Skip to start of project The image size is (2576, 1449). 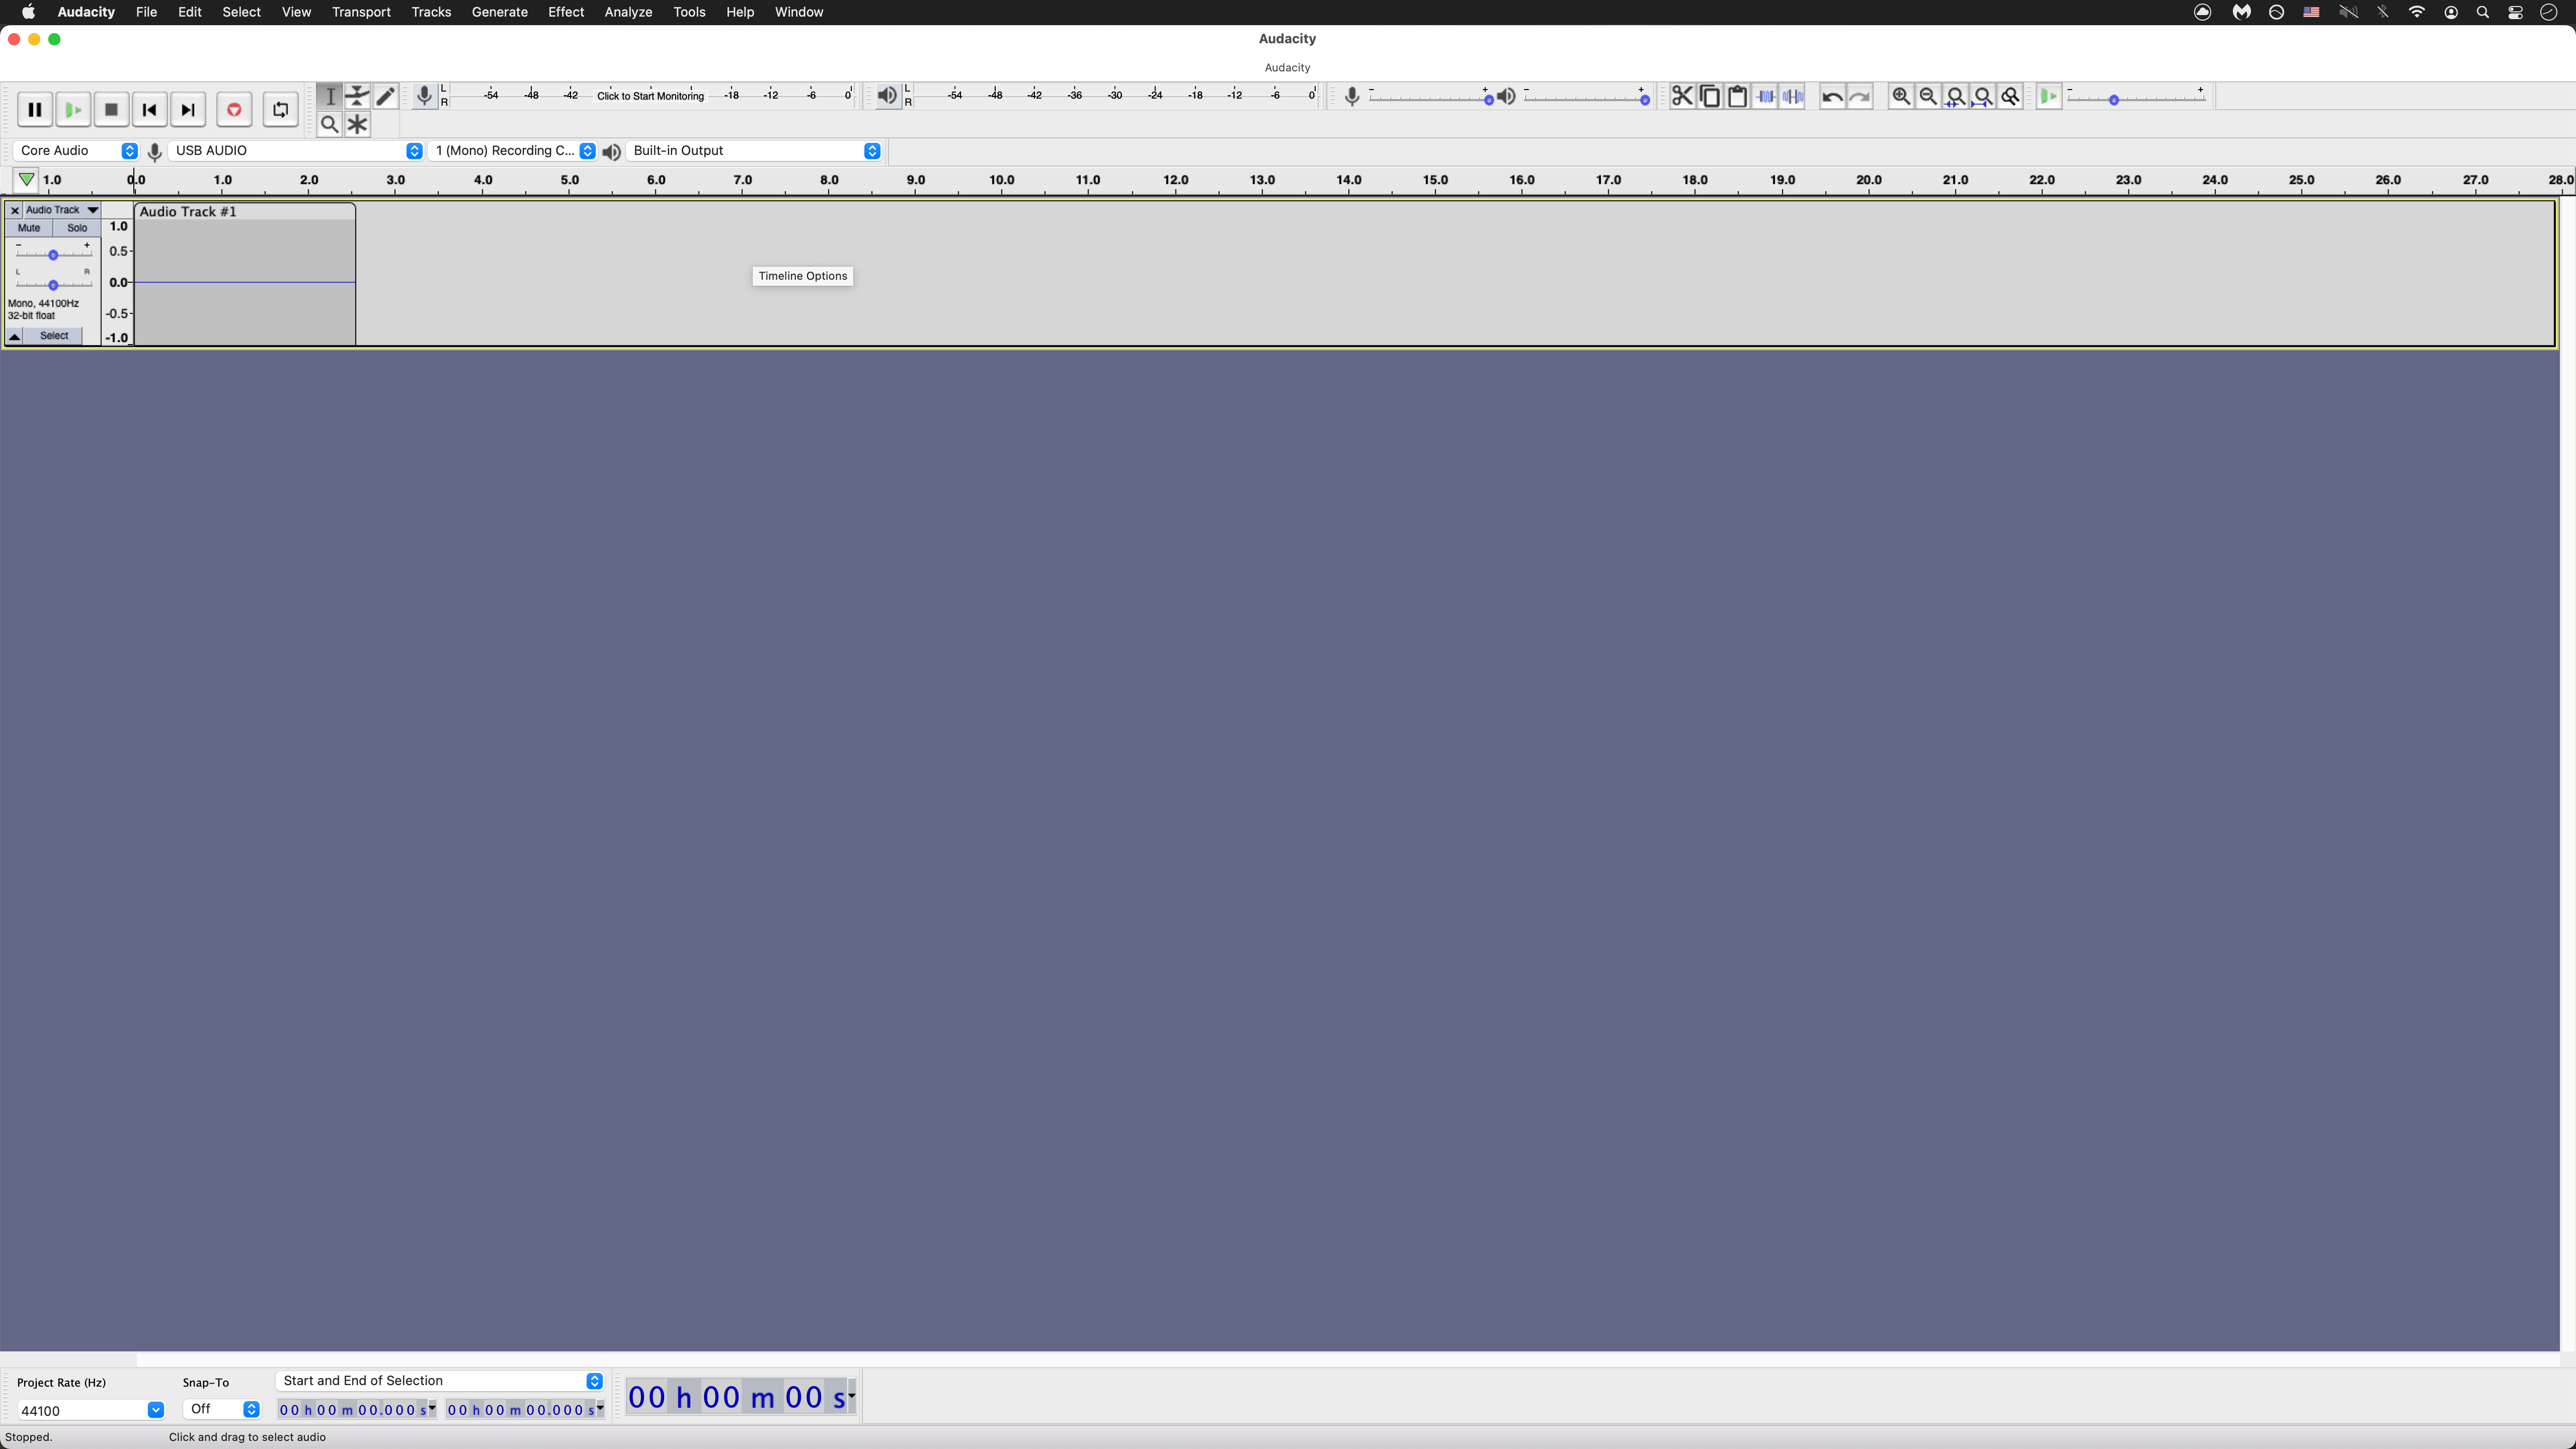149,110
